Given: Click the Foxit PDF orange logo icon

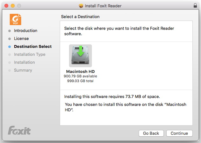Looking at the screenshot, I should coord(16,19).
